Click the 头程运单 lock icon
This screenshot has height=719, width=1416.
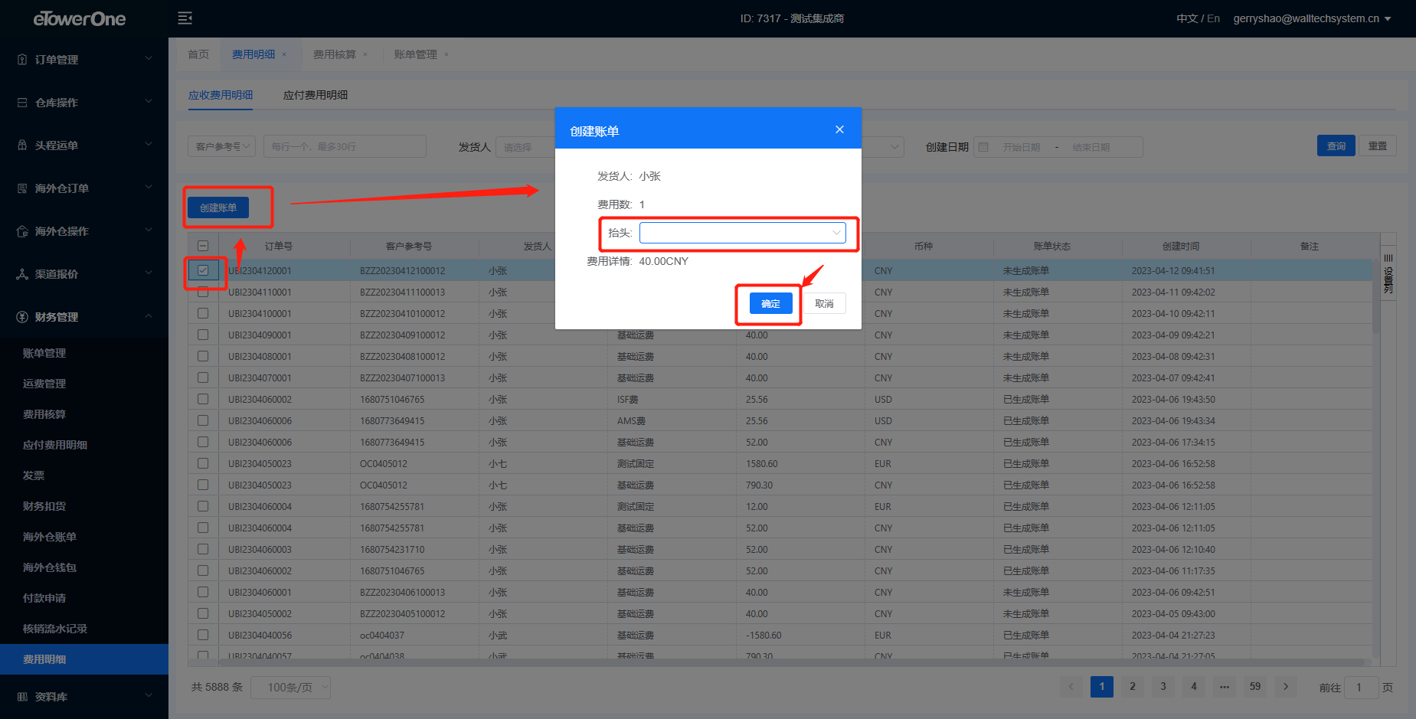[22, 145]
